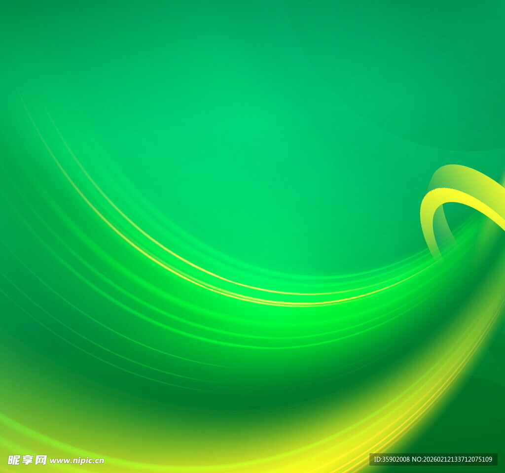Click the dark ID watermark bar
This screenshot has height=473, width=505.
pos(433,459)
